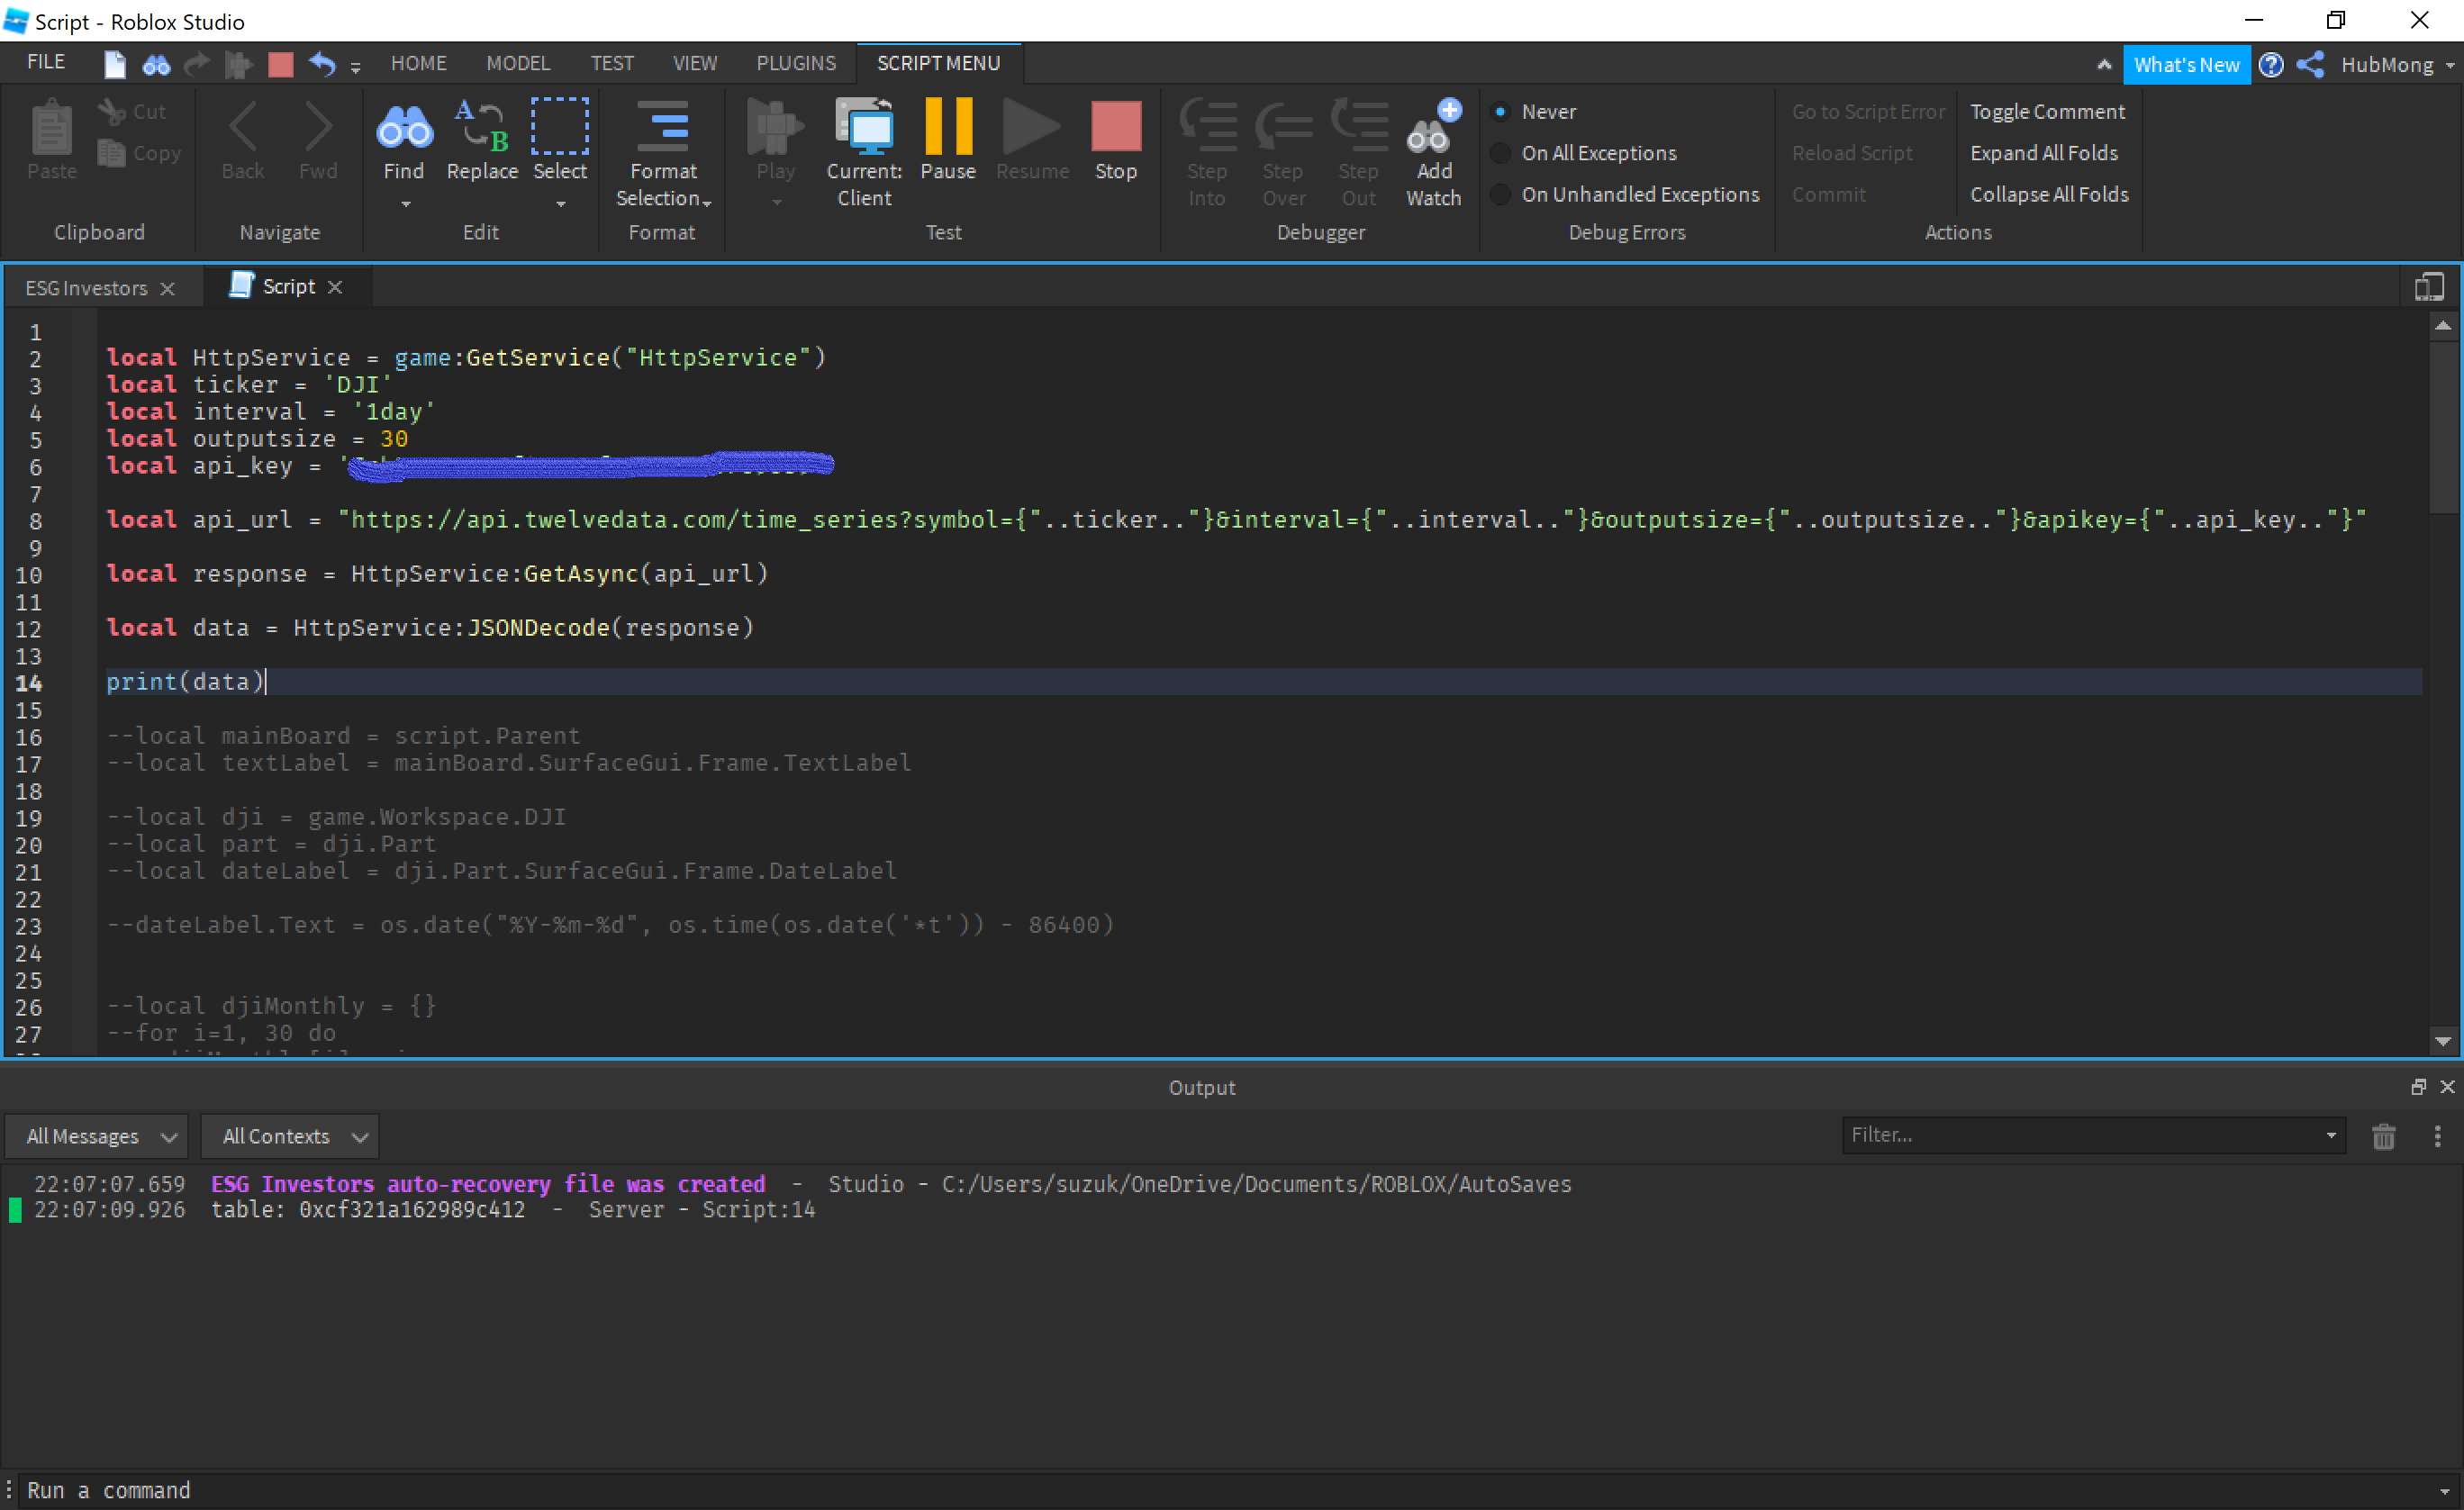This screenshot has width=2464, height=1510.
Task: Open the All Messages dropdown
Action: (95, 1136)
